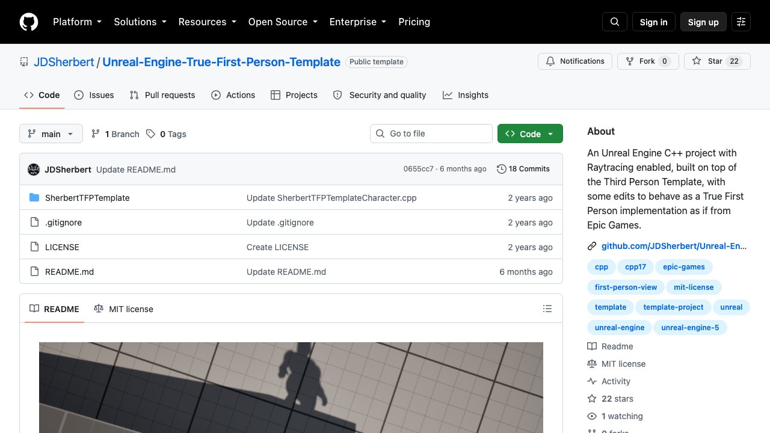Open commit hash 0655cc7
The width and height of the screenshot is (770, 433).
point(419,169)
